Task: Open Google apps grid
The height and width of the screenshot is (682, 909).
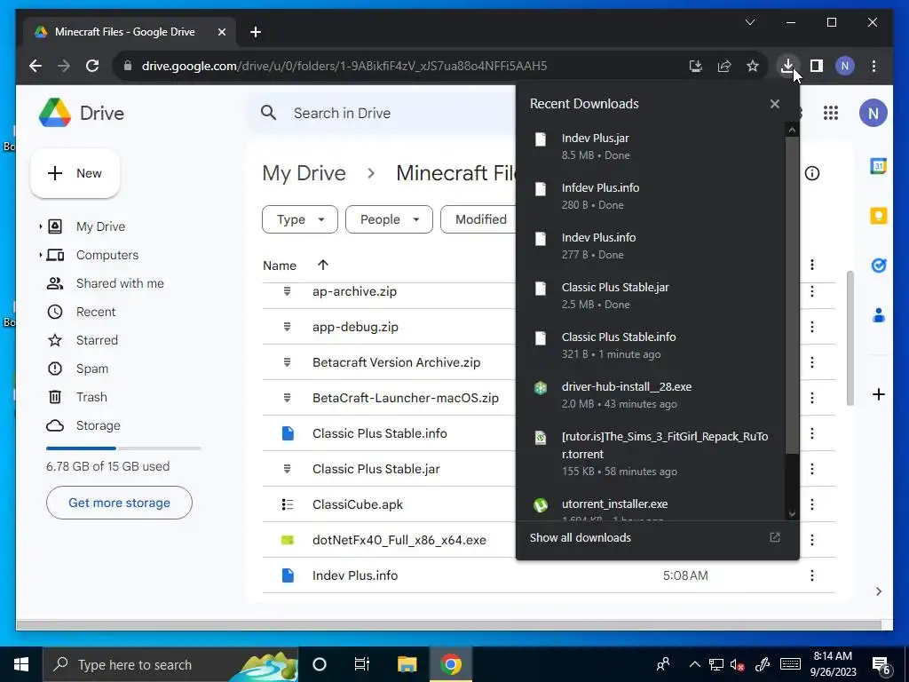Action: (x=831, y=113)
